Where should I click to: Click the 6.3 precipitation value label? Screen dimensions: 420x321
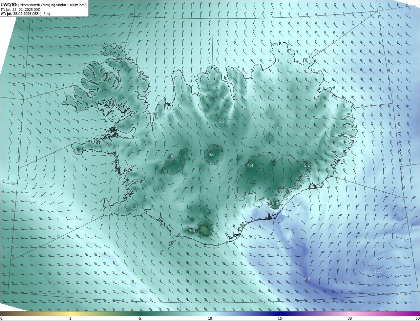coord(110,145)
